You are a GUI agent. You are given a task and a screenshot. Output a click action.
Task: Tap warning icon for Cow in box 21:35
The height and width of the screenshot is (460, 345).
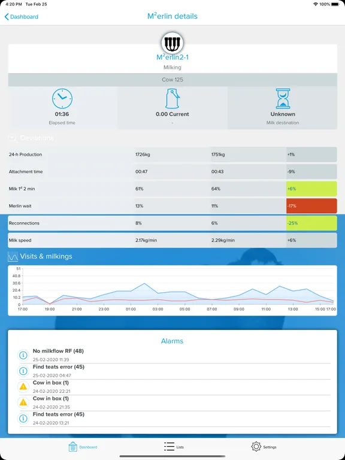click(x=23, y=402)
